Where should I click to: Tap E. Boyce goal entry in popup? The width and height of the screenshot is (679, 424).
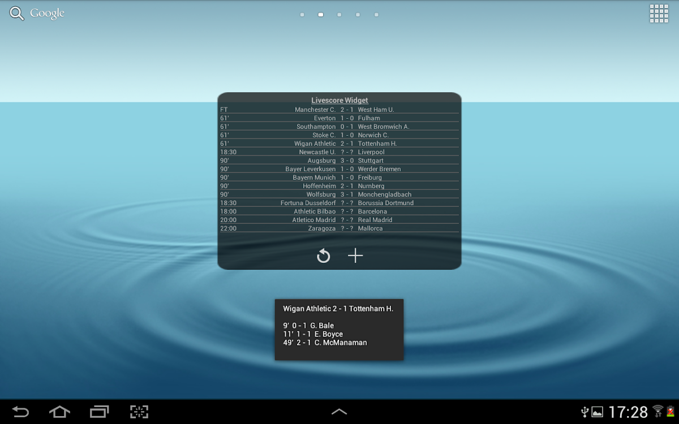(313, 334)
